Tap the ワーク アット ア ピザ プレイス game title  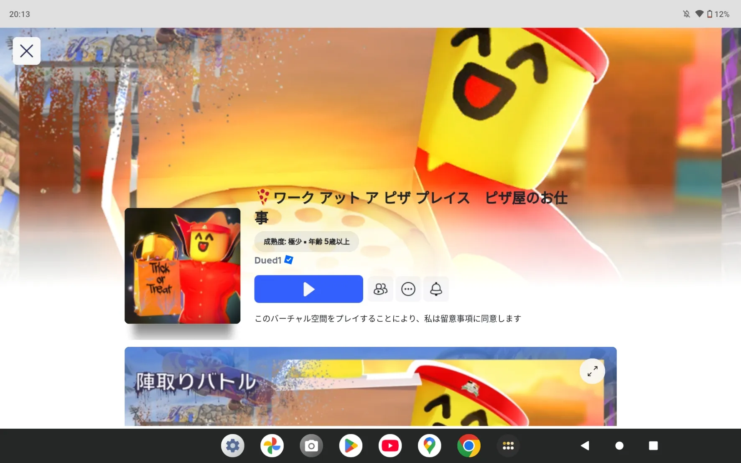[x=412, y=207]
